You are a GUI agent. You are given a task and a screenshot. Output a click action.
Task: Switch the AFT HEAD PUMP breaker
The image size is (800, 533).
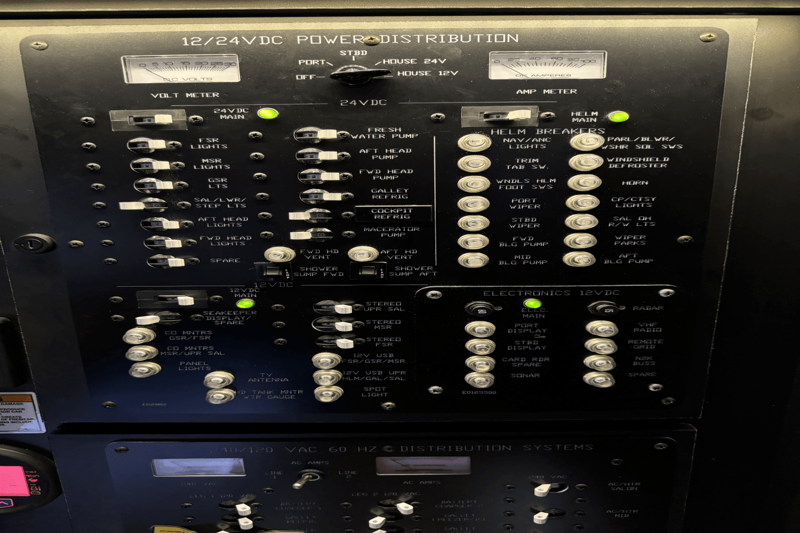pyautogui.click(x=317, y=156)
